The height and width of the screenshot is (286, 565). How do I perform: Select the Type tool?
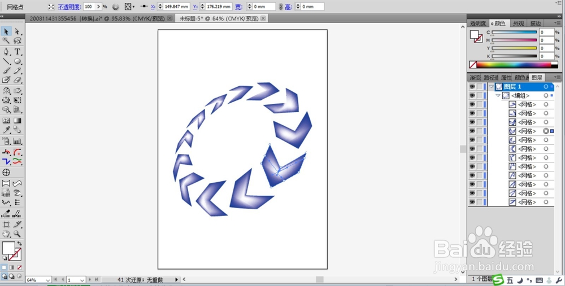[x=18, y=52]
